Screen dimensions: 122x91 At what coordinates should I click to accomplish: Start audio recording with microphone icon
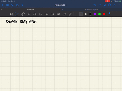coord(22,5)
